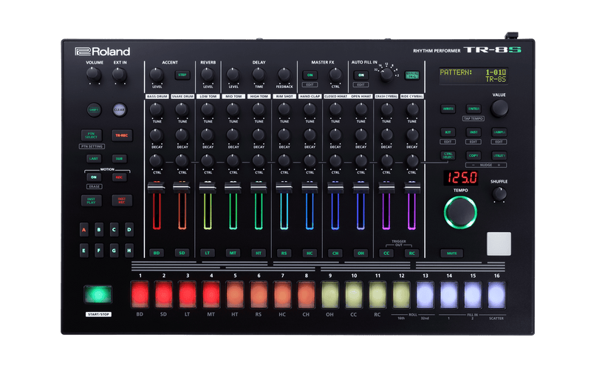Open the SAMPLE edit button
The image size is (591, 374).
[x=499, y=132]
